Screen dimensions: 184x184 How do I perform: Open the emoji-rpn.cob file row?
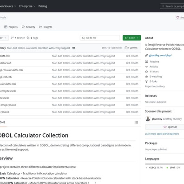[70, 105]
